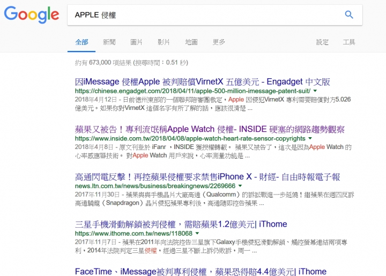The height and width of the screenshot is (276, 386).
Task: Click the www.inside.com.tw green URL text
Action: [190, 138]
